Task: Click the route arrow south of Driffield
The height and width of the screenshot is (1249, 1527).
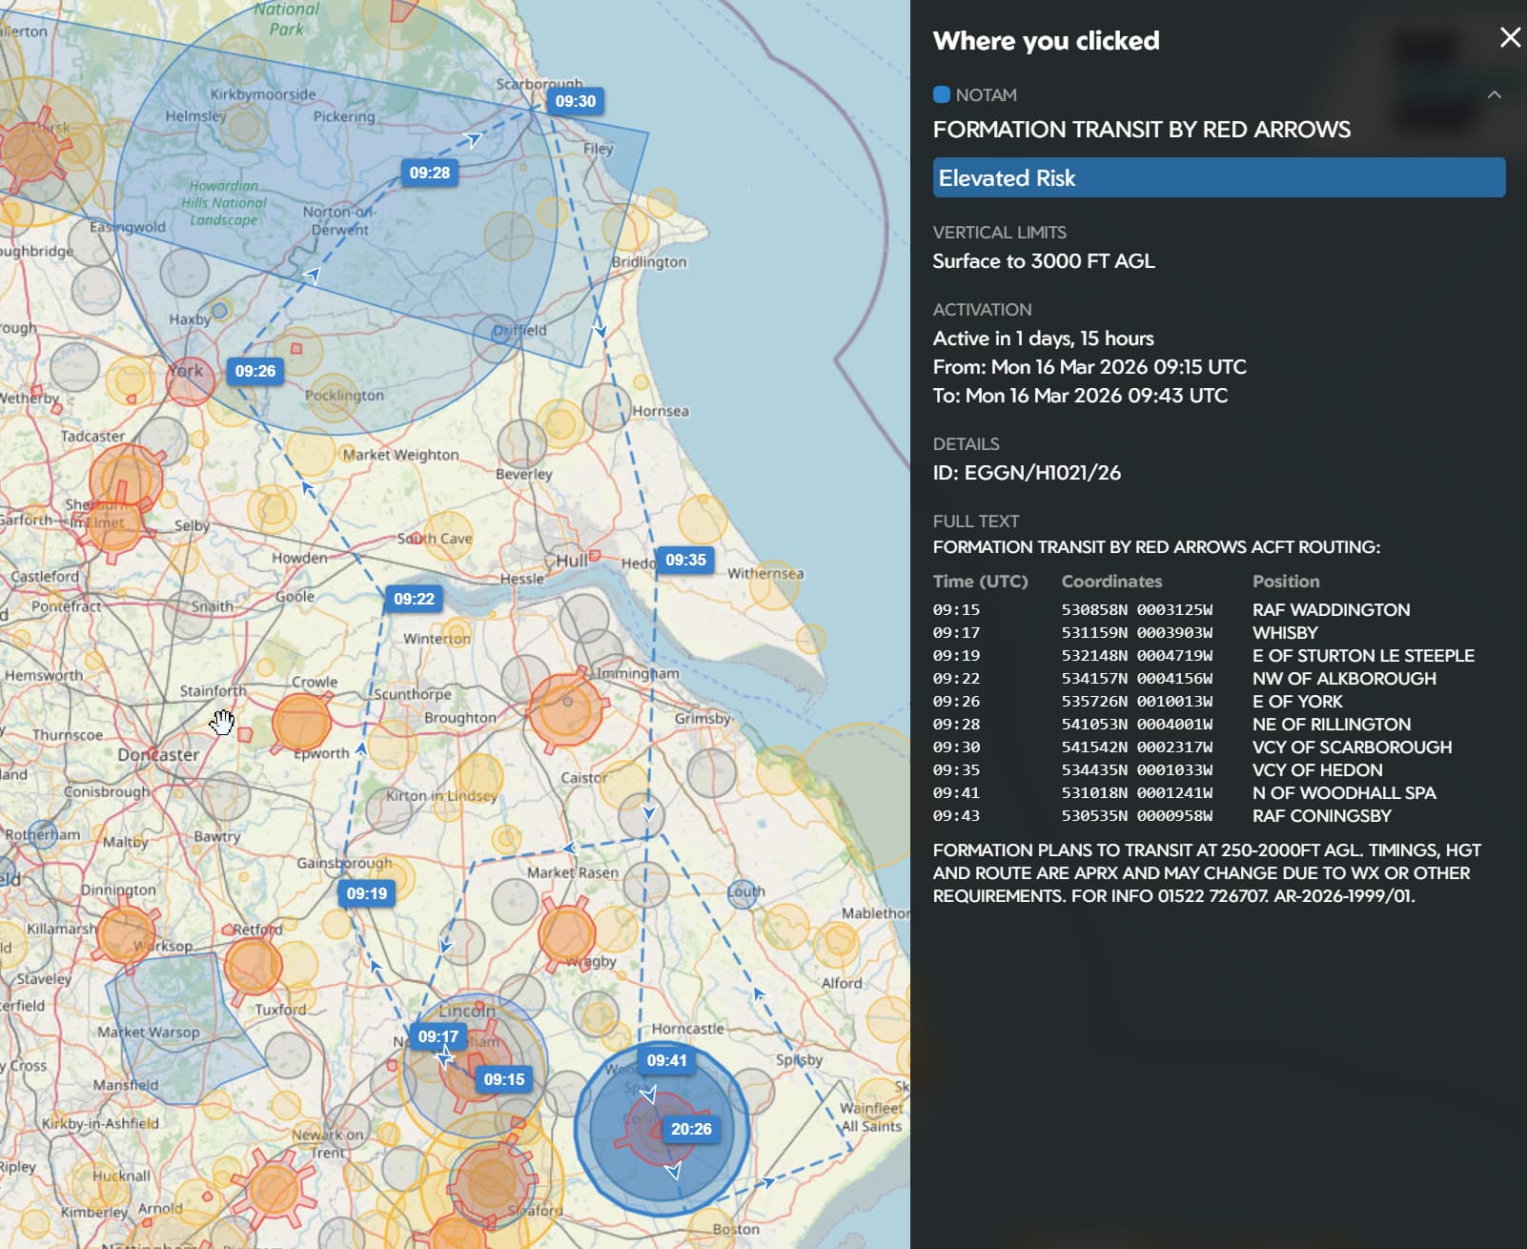Action: [x=600, y=330]
